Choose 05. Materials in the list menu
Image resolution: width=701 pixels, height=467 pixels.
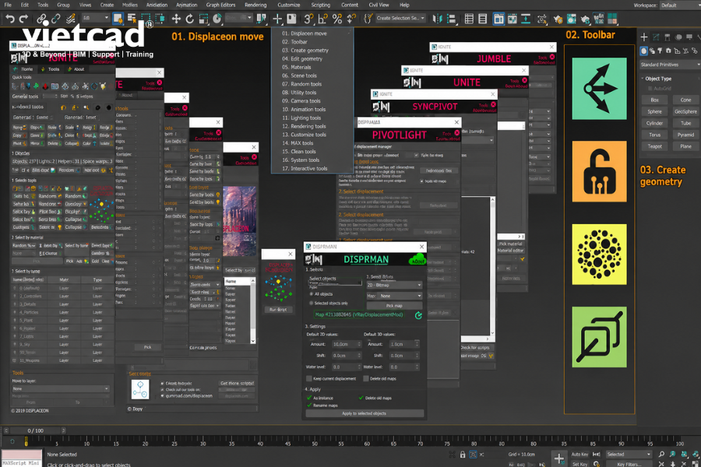coord(297,67)
